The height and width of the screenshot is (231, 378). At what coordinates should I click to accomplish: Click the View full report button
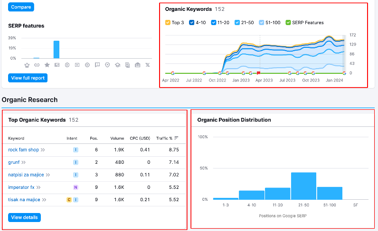28,78
